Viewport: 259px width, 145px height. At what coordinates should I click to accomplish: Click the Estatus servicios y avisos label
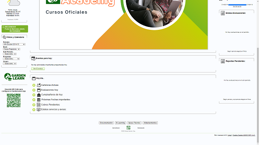coord(54,110)
